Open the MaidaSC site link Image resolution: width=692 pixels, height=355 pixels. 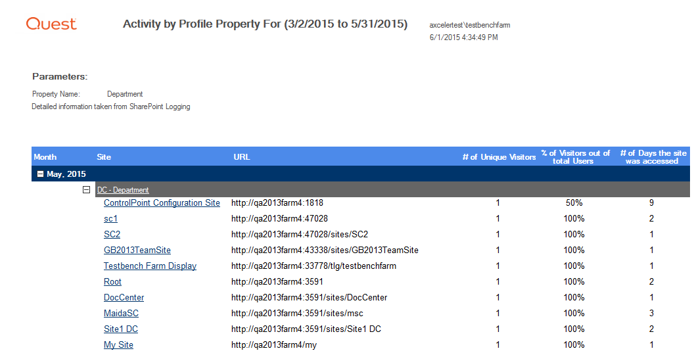(121, 314)
